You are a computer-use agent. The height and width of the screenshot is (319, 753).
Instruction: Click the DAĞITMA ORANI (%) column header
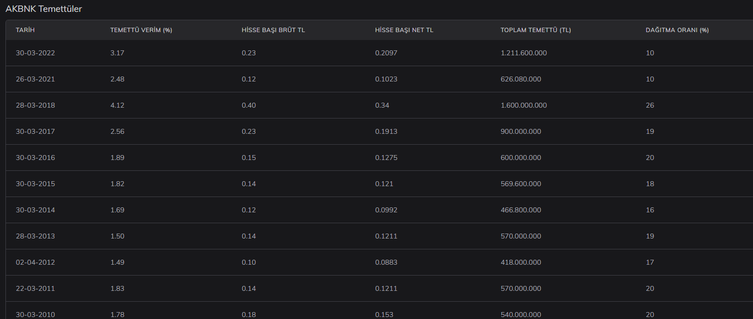click(677, 30)
